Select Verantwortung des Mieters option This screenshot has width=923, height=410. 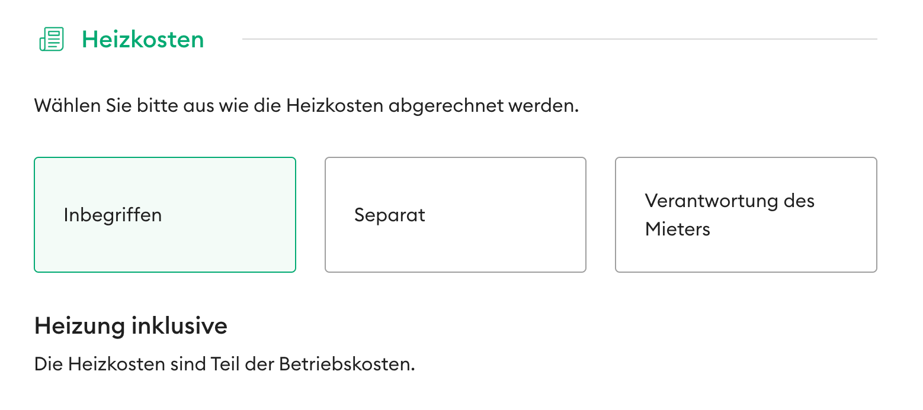pyautogui.click(x=746, y=215)
